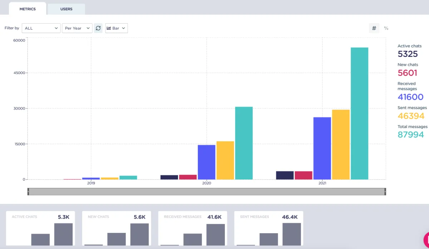Click the left handle of range slider
This screenshot has width=429, height=249.
coord(28,192)
